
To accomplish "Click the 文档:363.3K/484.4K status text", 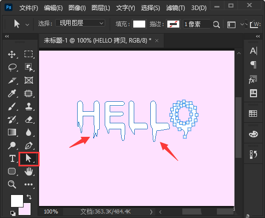I will pyautogui.click(x=106, y=212).
